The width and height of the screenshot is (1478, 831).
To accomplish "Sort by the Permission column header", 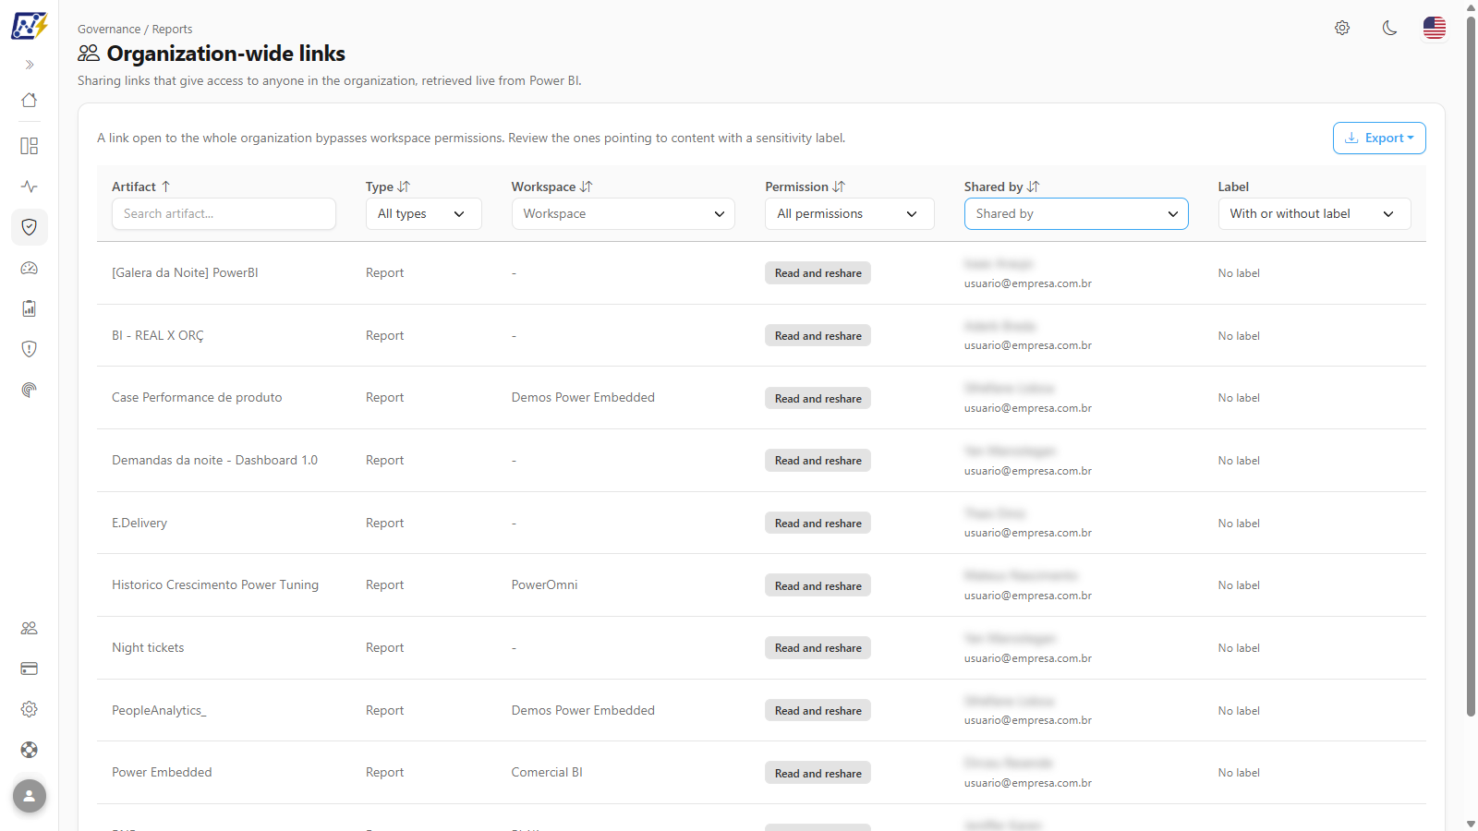I will coord(805,187).
